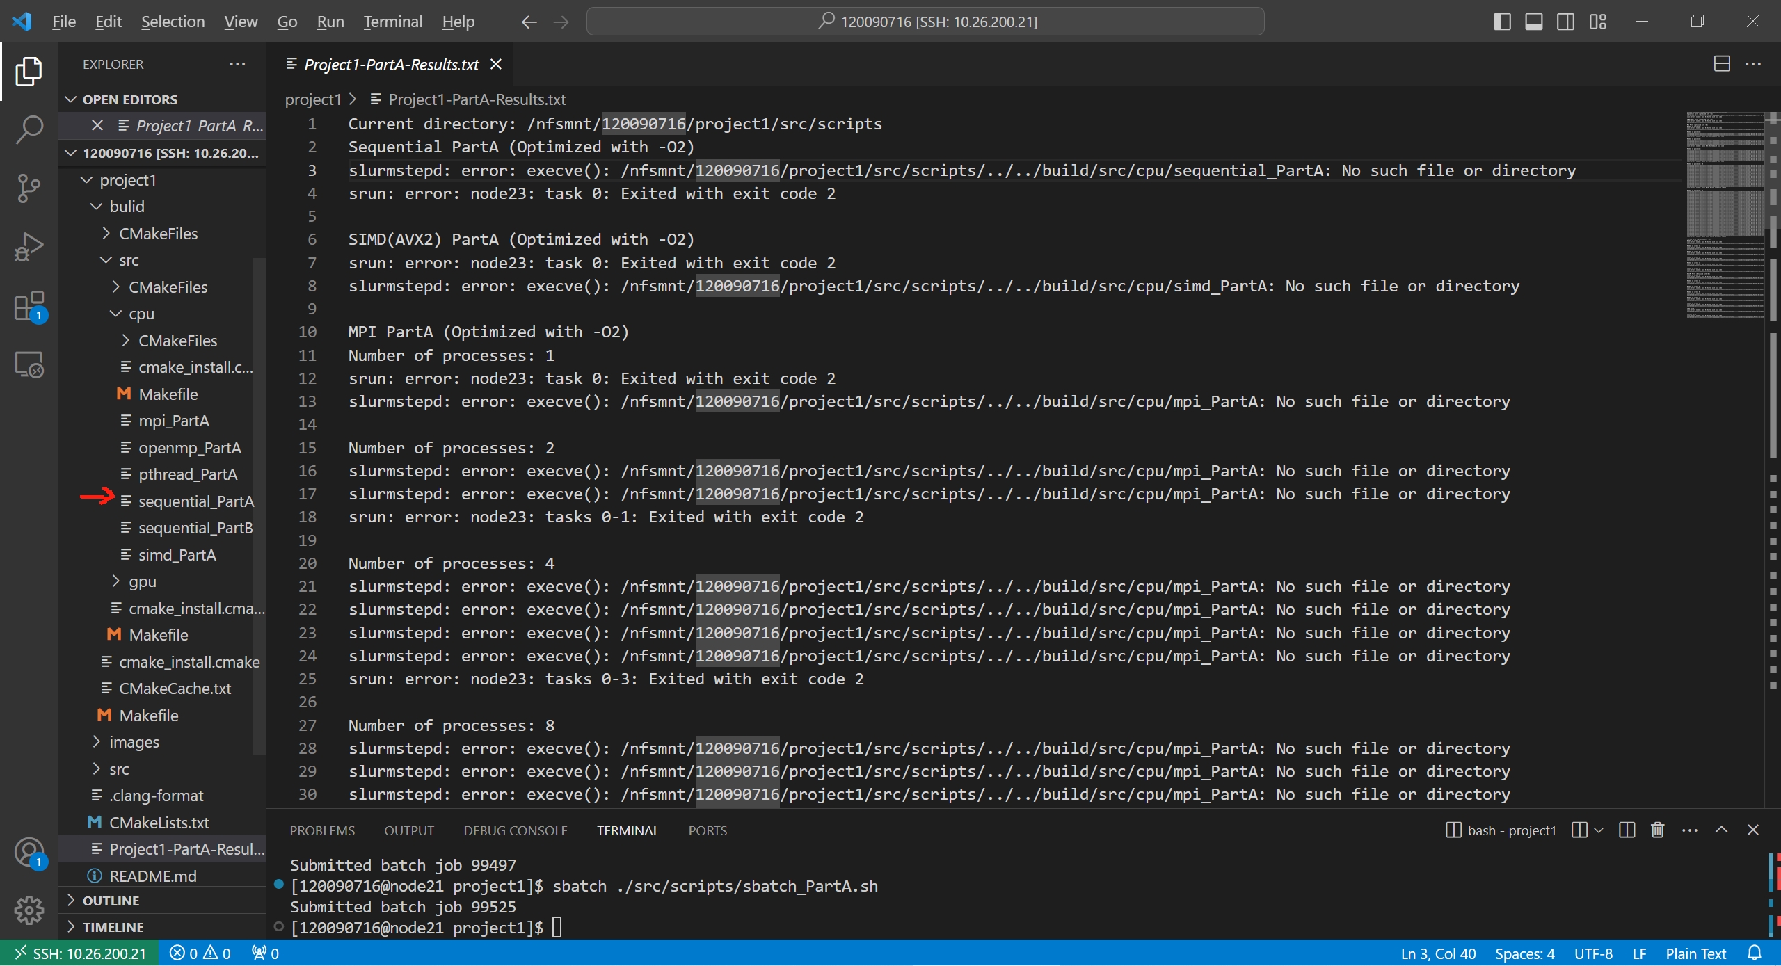Toggle the bottom Panel visibility
Screen dimensions: 1781x966
[x=1533, y=22]
